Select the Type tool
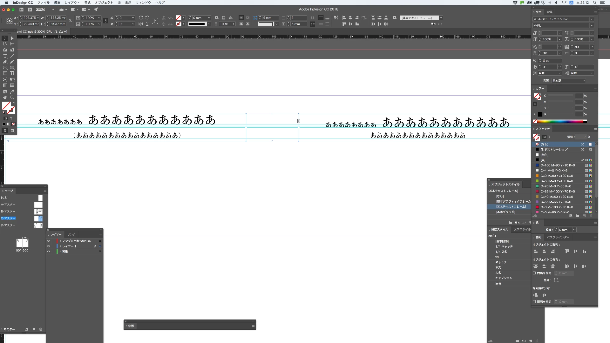Viewport: 610px width, 343px height. 5,56
